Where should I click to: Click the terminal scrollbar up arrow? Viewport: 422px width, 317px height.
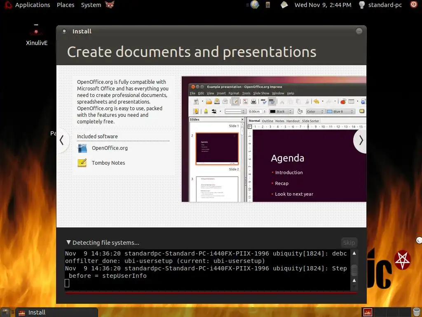pyautogui.click(x=354, y=253)
